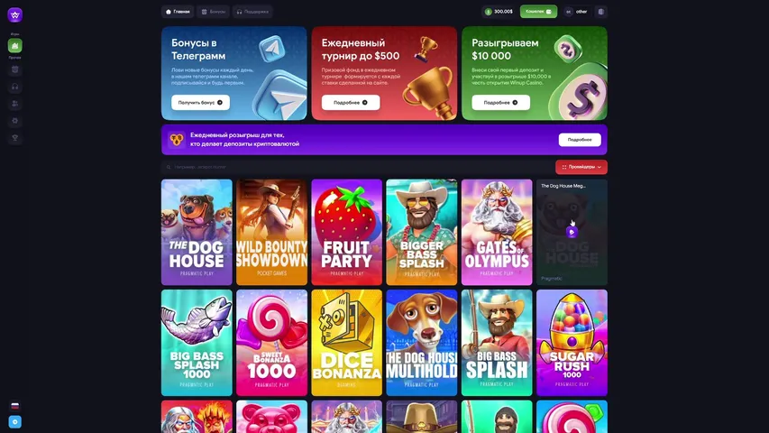769x433 pixels.
Task: Open the Бонусы tab
Action: [214, 12]
